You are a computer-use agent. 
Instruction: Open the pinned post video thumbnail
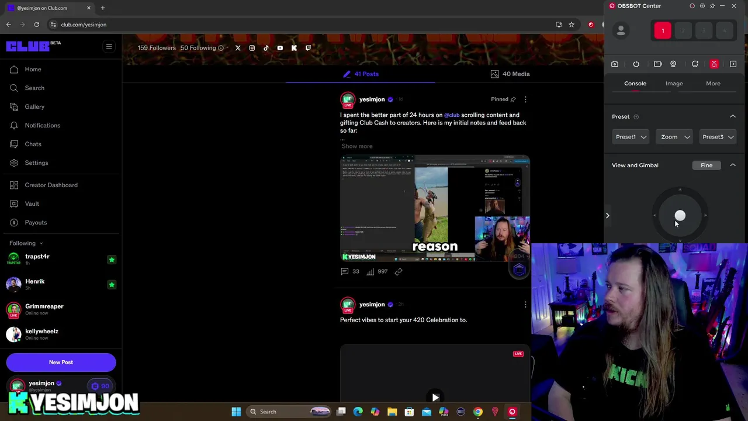(435, 209)
